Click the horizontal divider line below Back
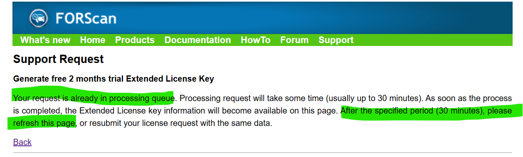 tap(263, 152)
